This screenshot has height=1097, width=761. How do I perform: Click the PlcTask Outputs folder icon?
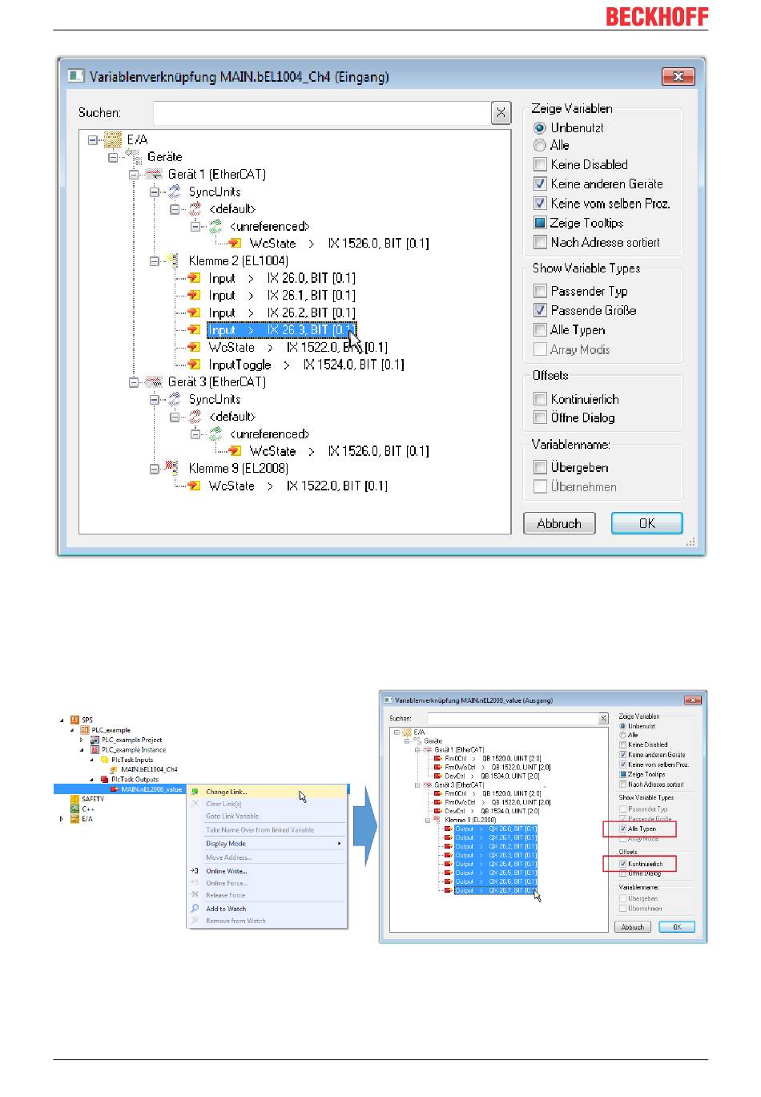pos(104,779)
